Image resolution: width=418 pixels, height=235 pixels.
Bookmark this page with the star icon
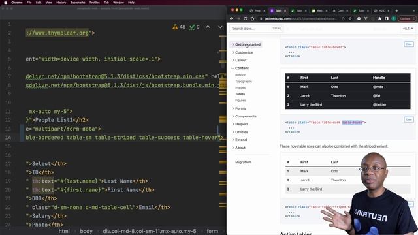tap(350, 19)
